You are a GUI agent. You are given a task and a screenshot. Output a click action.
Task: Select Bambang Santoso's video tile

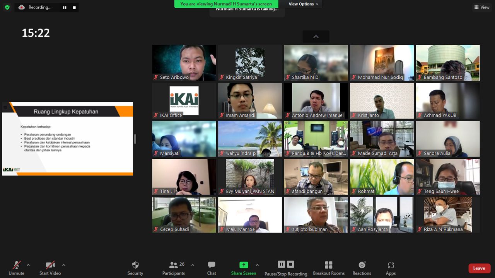(448, 63)
